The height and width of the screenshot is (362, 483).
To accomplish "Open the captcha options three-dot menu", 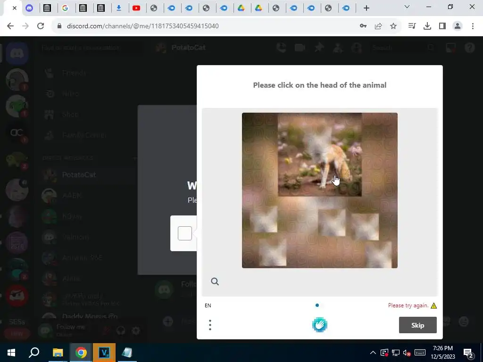I will point(210,325).
